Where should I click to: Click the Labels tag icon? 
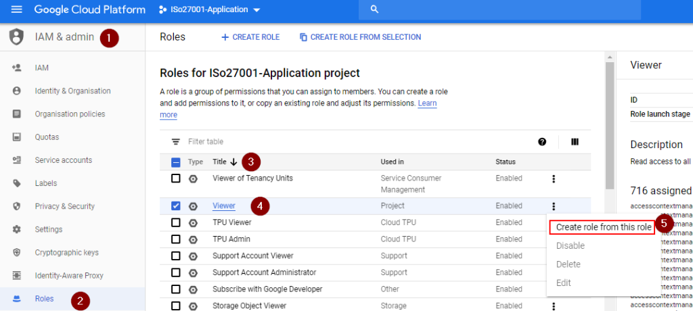(17, 183)
